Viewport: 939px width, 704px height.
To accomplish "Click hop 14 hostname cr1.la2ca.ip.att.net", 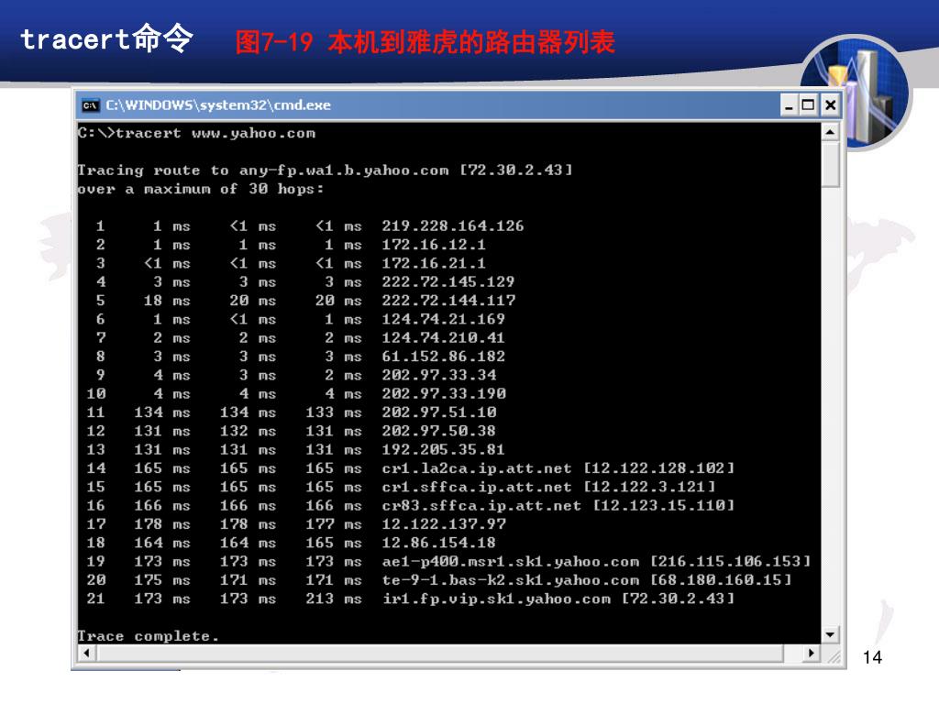I will tap(477, 468).
